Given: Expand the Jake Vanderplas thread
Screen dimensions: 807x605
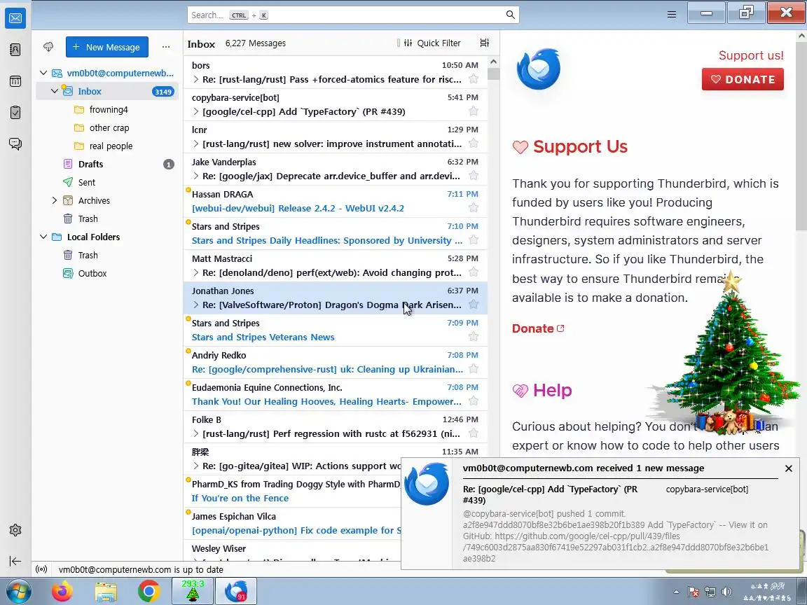Looking at the screenshot, I should pyautogui.click(x=195, y=176).
